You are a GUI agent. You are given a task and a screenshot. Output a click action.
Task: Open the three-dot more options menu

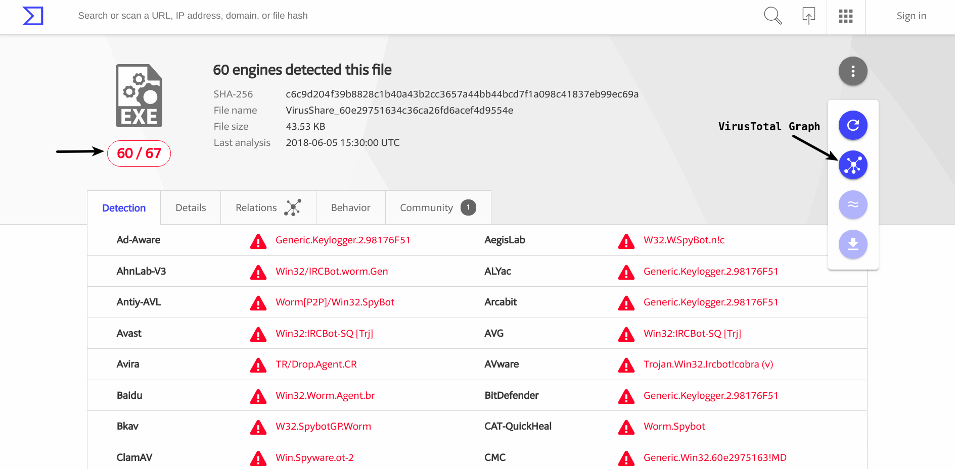click(x=853, y=71)
